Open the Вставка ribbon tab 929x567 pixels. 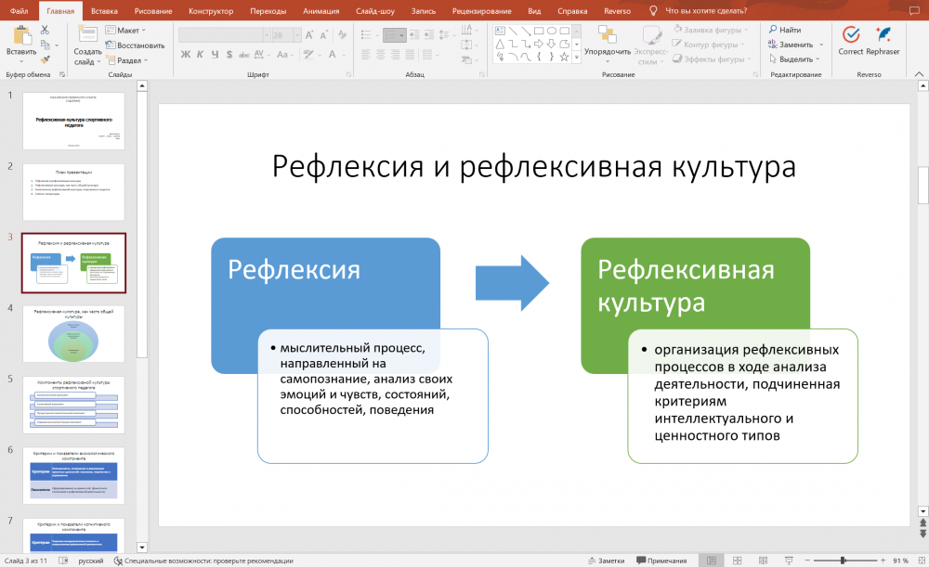click(x=105, y=10)
